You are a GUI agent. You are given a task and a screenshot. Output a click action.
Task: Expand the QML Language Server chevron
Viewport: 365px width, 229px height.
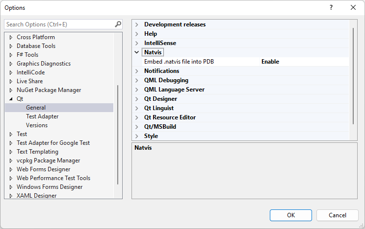(137, 90)
